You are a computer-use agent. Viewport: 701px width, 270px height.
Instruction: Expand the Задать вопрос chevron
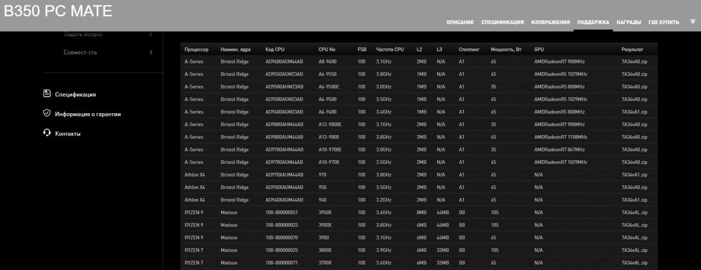pos(151,34)
